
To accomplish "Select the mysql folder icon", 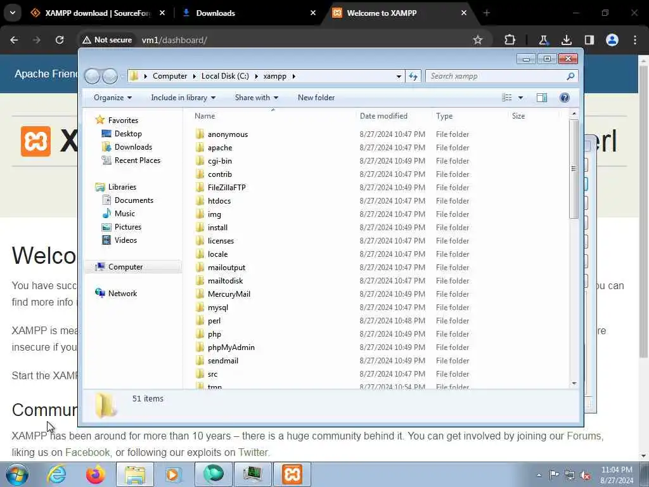I will point(200,308).
